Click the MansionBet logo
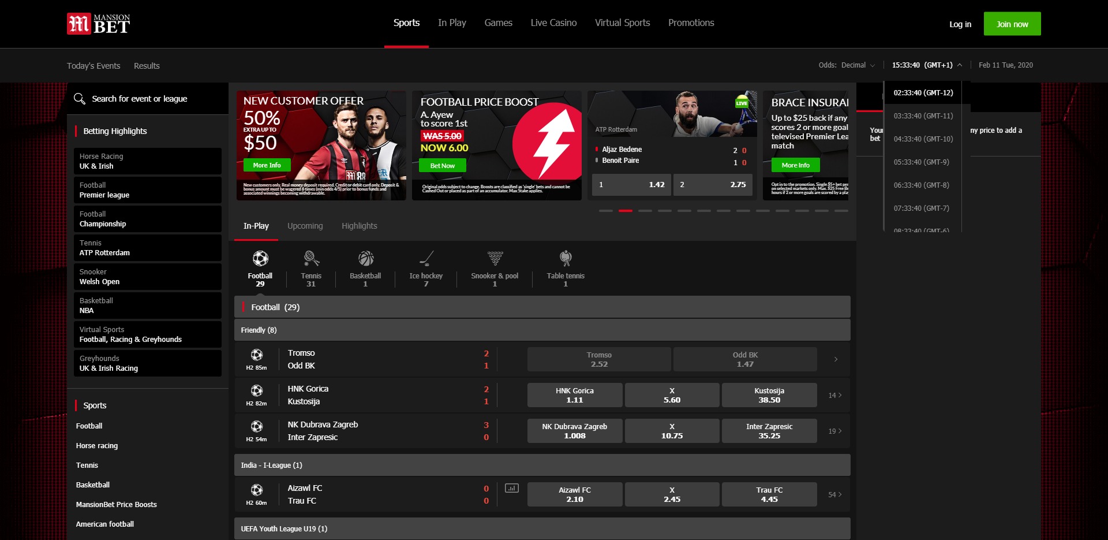Screen dimensions: 1108x540 (98, 24)
